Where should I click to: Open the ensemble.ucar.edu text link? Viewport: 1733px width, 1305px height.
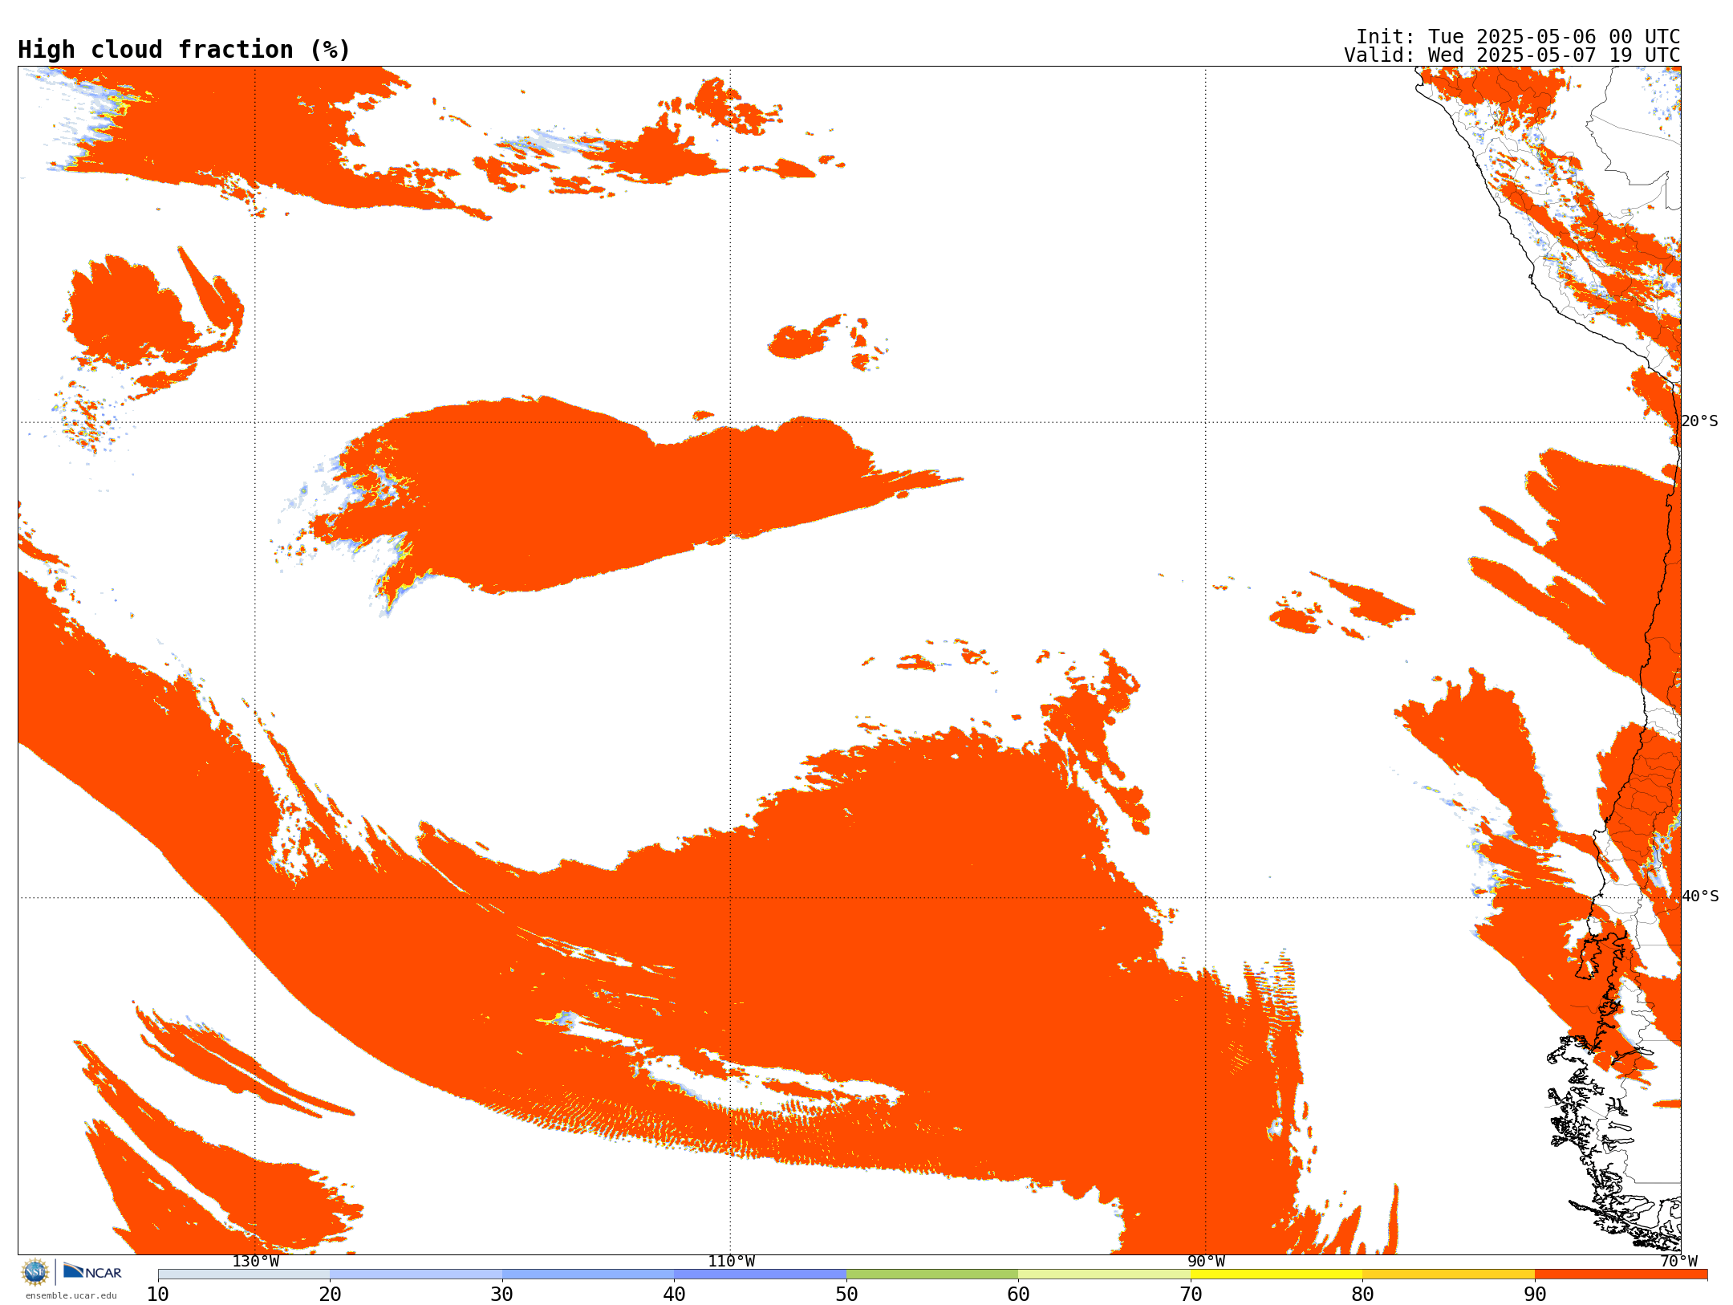point(71,1295)
